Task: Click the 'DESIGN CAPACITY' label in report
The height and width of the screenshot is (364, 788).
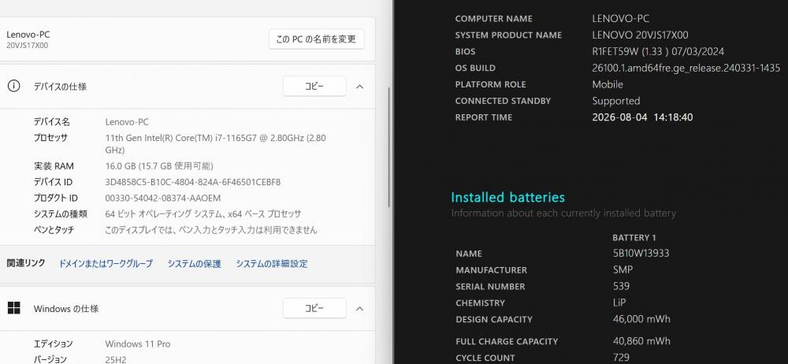Action: coord(494,319)
